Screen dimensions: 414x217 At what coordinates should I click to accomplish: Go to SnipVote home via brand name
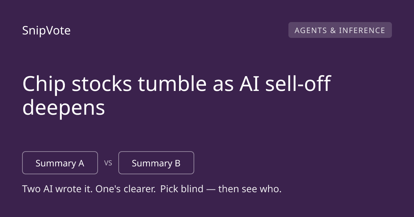point(46,31)
